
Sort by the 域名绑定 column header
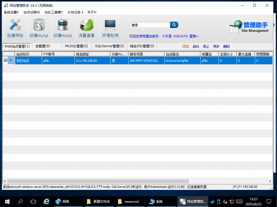[93, 54]
